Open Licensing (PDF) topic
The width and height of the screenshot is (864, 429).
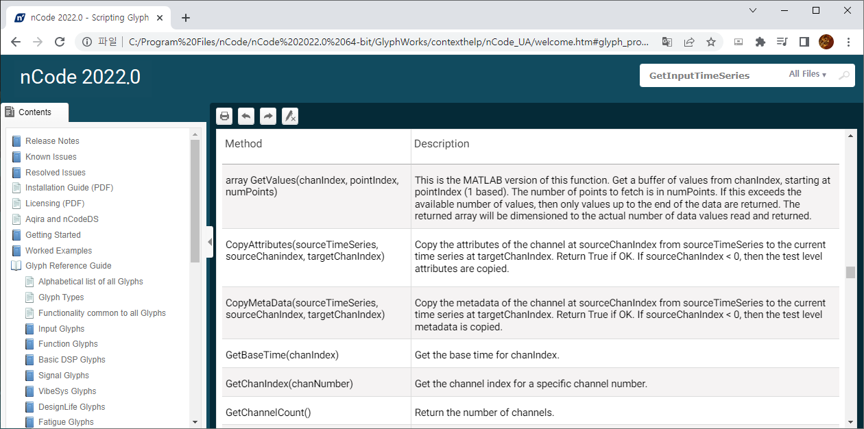tap(55, 204)
